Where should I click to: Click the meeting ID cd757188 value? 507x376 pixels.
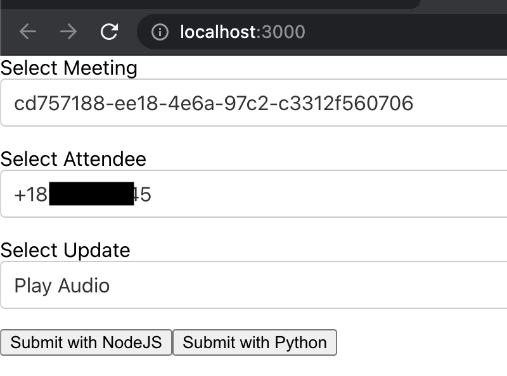(214, 103)
